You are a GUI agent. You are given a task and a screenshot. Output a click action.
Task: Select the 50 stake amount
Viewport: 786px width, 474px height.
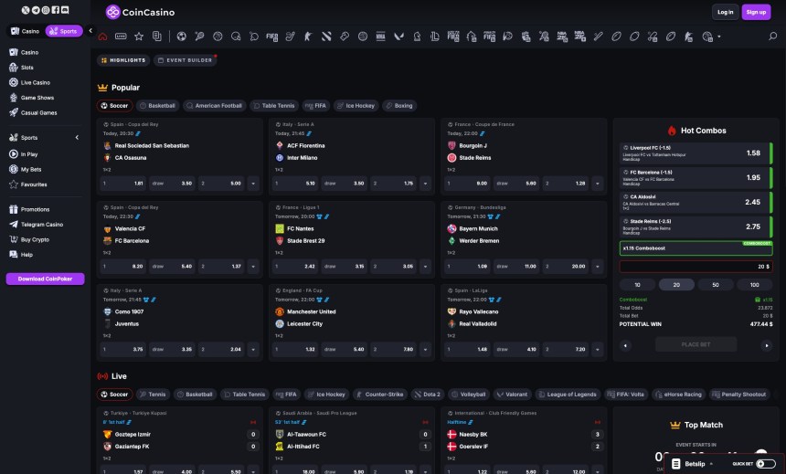coord(716,285)
